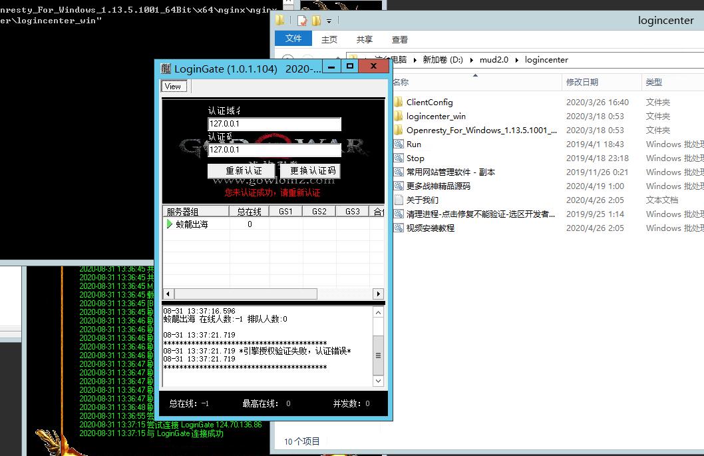Open the View menu in LoginGate
Image resolution: width=704 pixels, height=456 pixels.
click(173, 87)
